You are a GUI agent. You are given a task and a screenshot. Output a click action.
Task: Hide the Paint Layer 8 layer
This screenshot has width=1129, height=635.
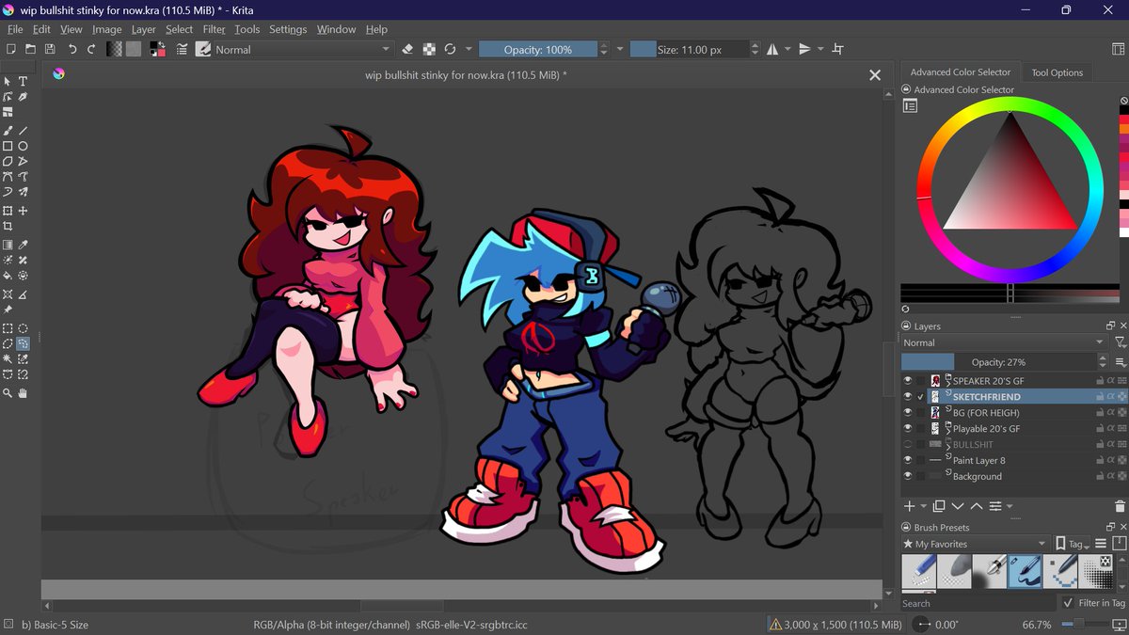point(908,461)
